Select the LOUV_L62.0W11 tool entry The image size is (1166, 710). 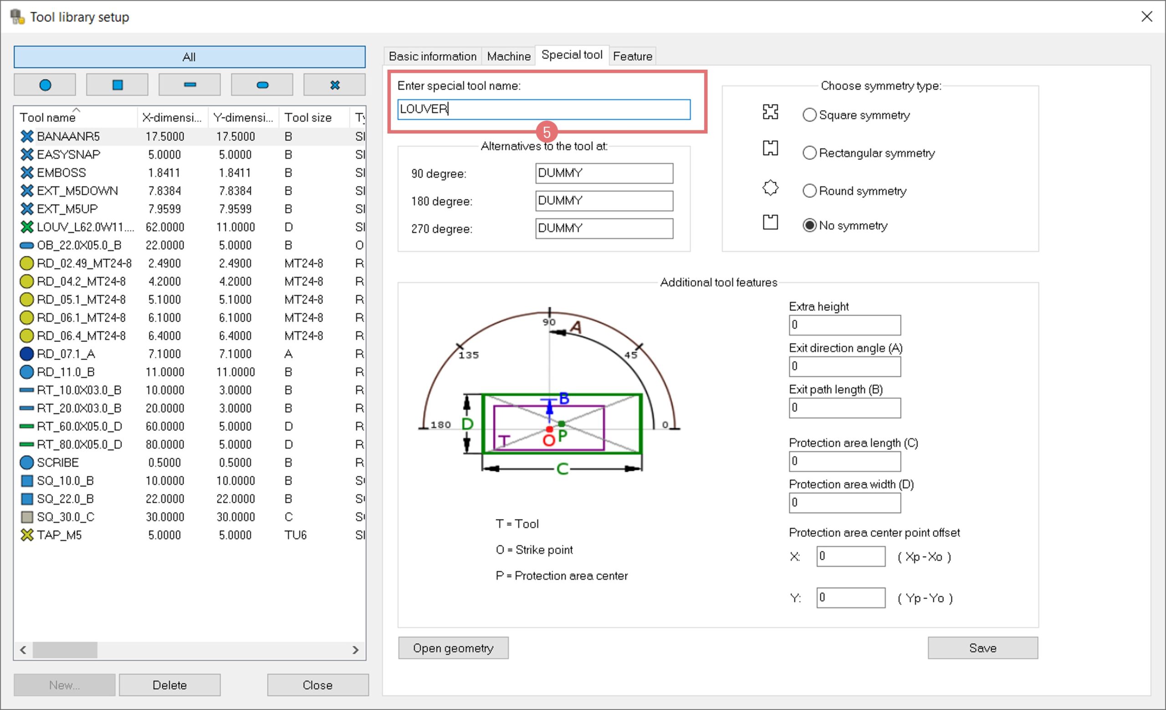point(85,227)
